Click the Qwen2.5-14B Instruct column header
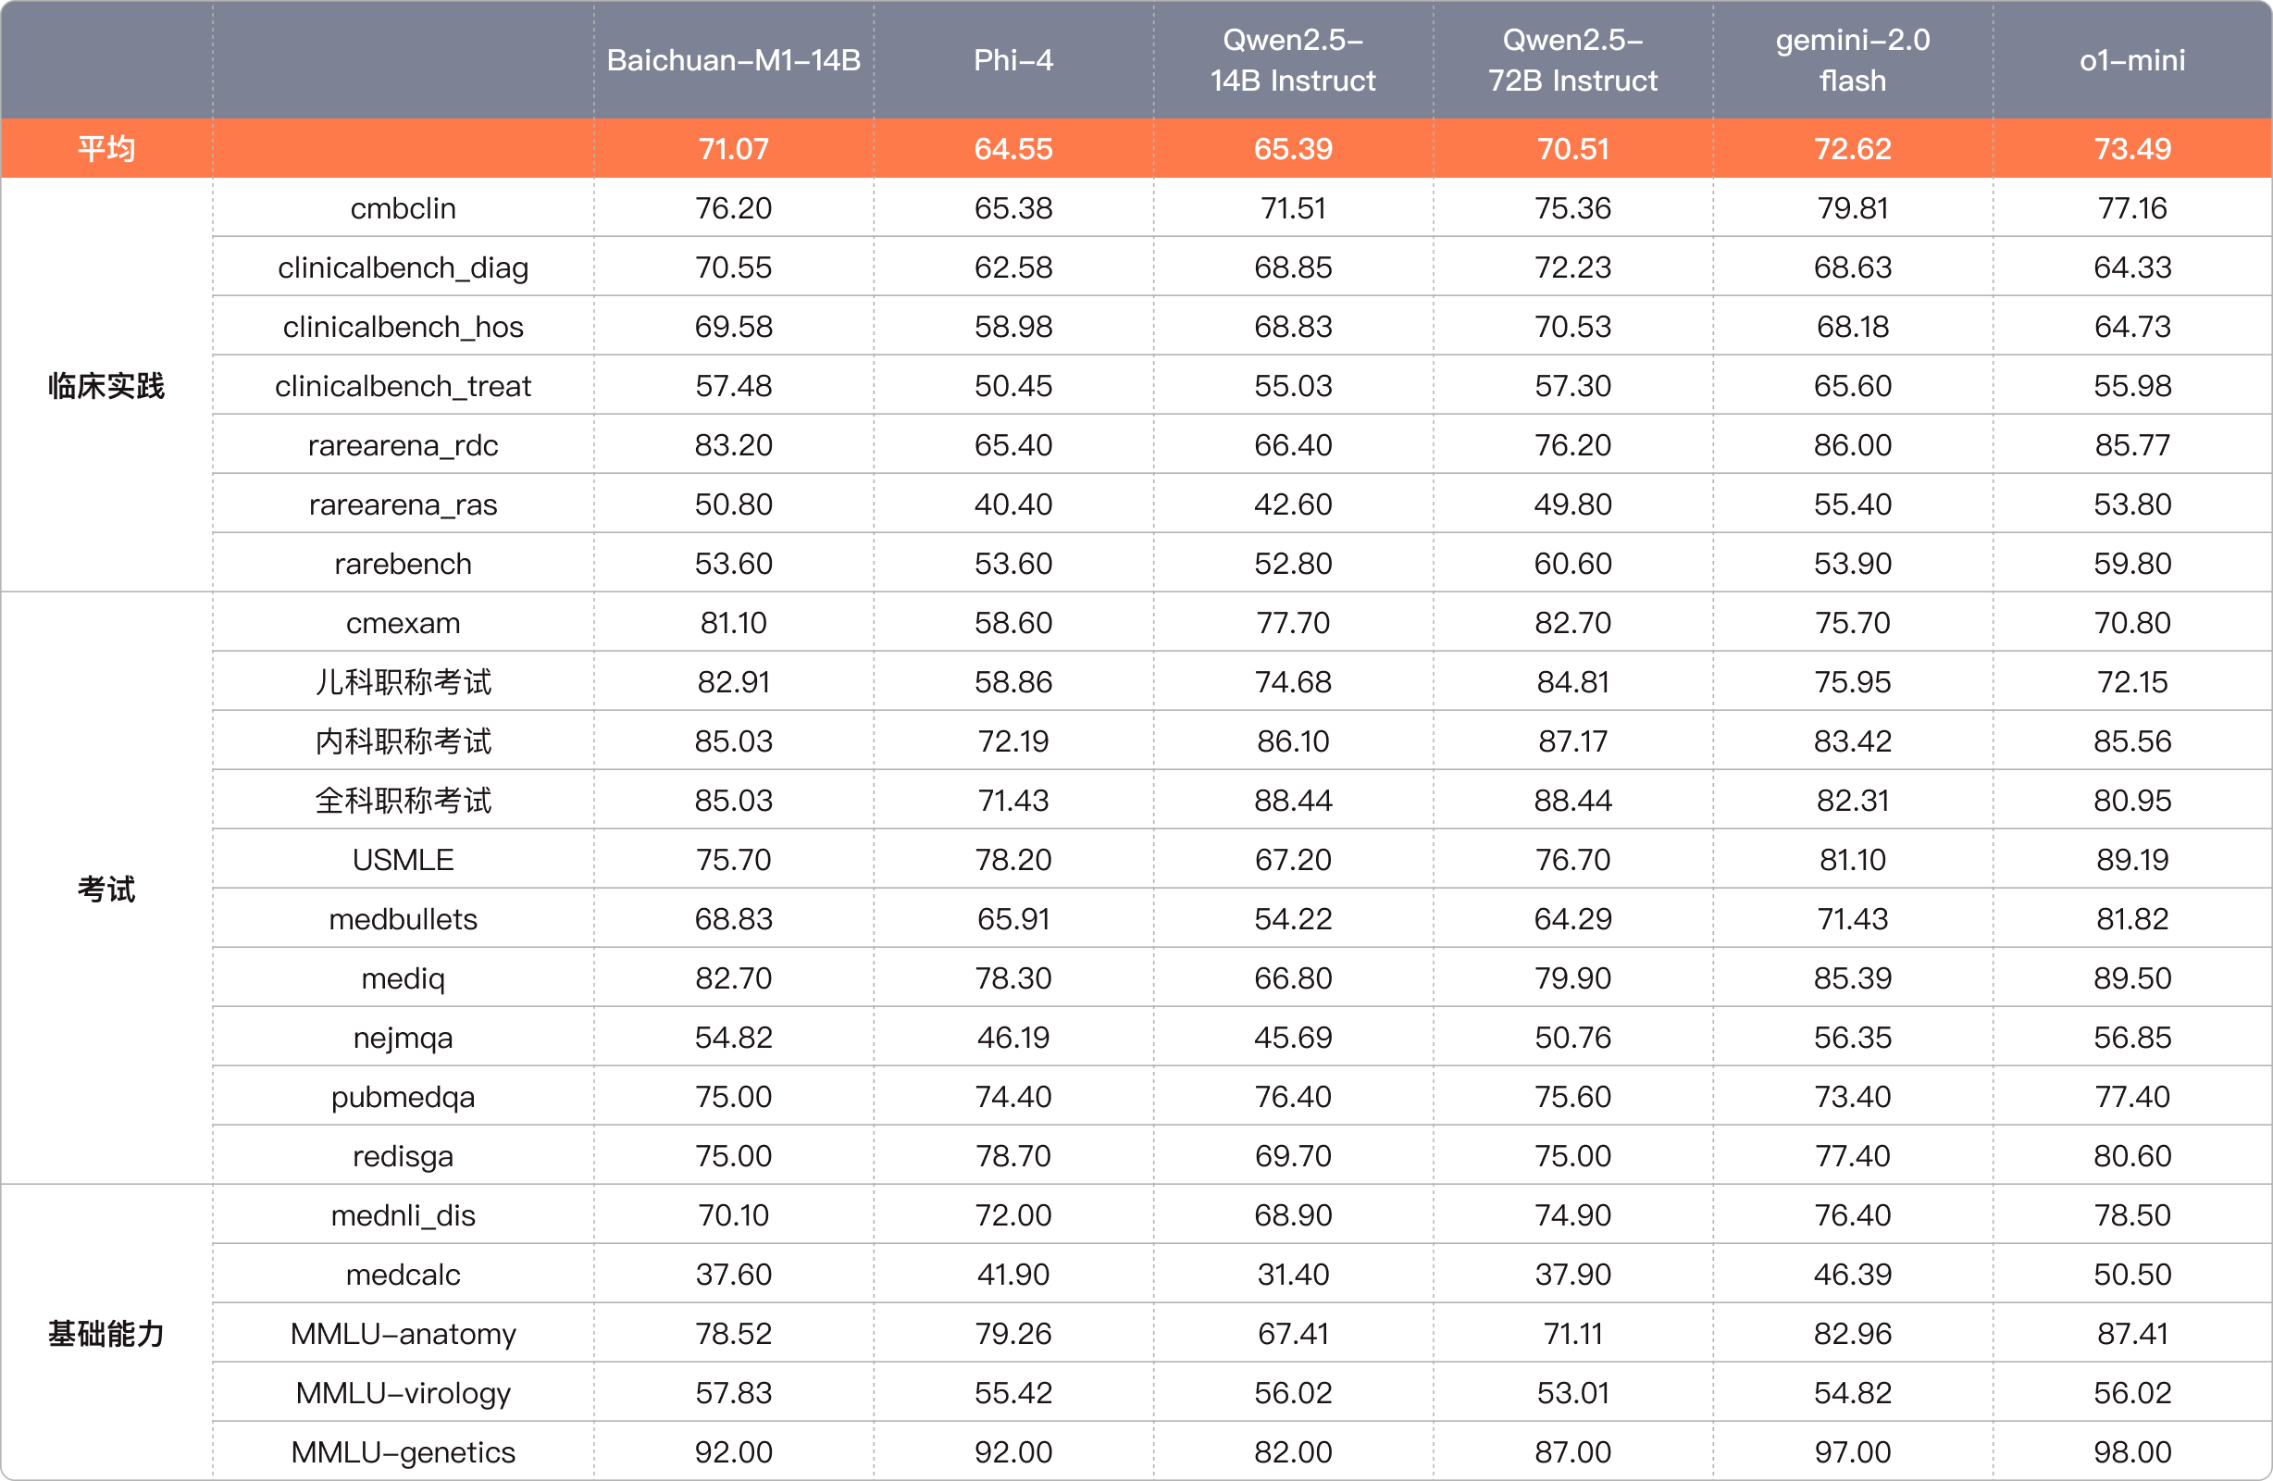The image size is (2273, 1481). pyautogui.click(x=1292, y=60)
